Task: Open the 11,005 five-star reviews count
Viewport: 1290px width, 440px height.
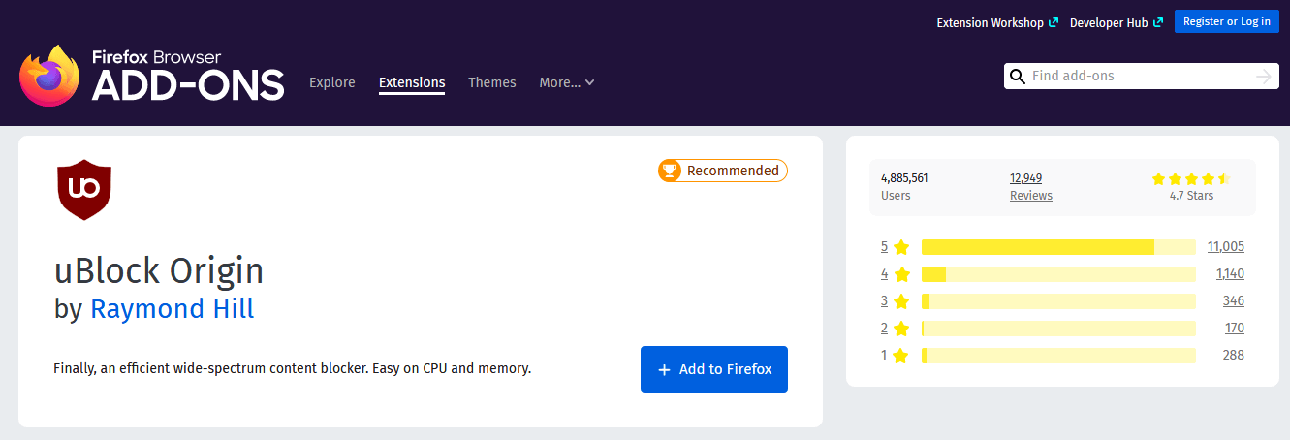Action: [x=1226, y=247]
